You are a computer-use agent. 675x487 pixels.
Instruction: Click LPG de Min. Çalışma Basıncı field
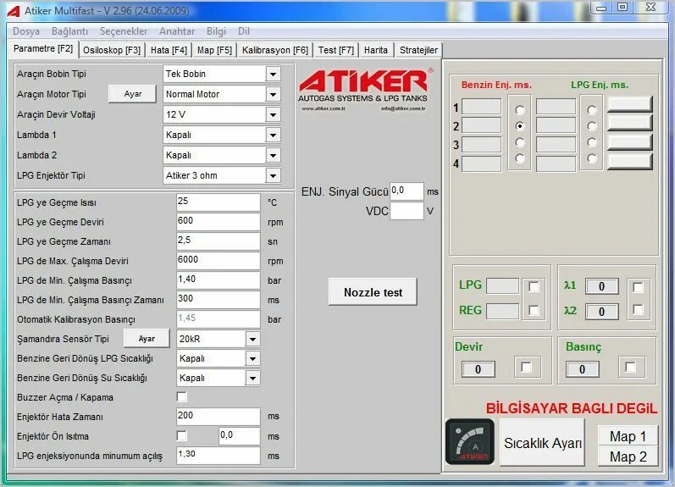click(219, 280)
